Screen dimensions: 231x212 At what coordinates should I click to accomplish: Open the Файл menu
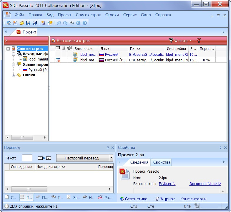19,15
